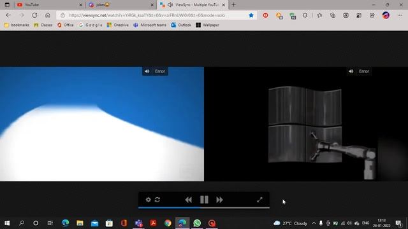Image resolution: width=408 pixels, height=229 pixels.
Task: Open the taskbar clock showing 13:13
Action: click(381, 223)
